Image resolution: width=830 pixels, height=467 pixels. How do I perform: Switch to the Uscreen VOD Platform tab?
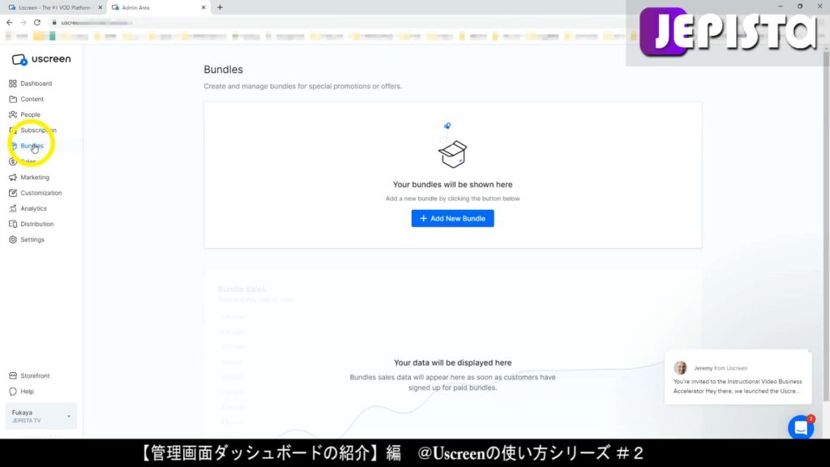[53, 7]
